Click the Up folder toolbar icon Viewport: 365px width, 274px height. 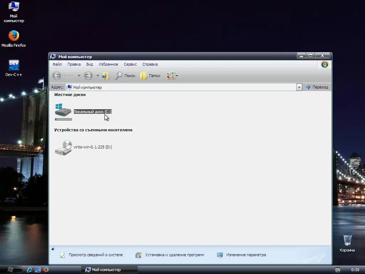(106, 76)
